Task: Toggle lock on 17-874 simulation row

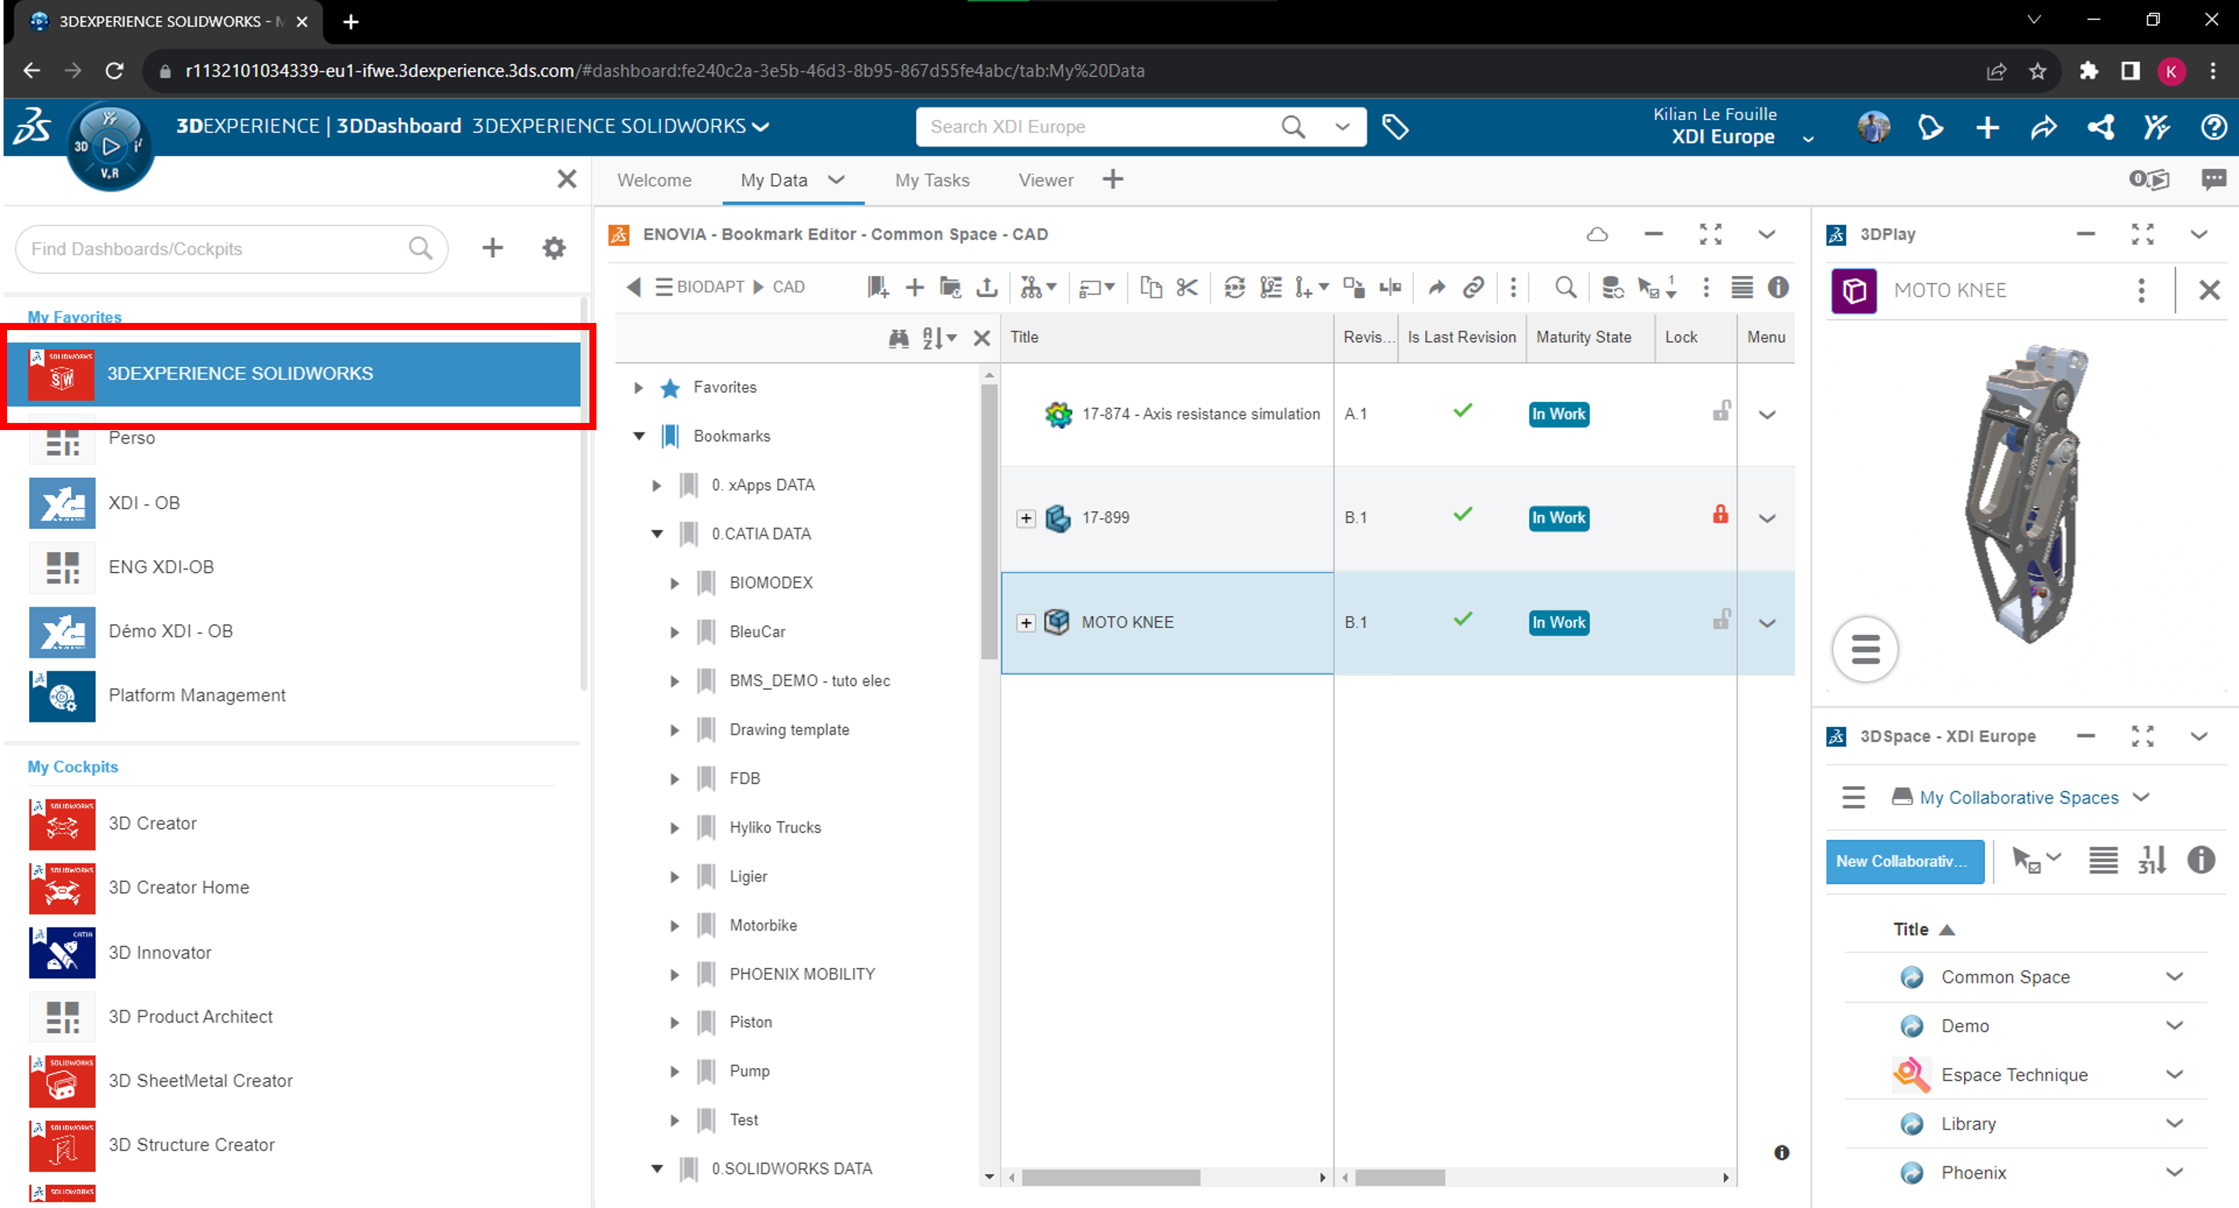Action: tap(1720, 412)
